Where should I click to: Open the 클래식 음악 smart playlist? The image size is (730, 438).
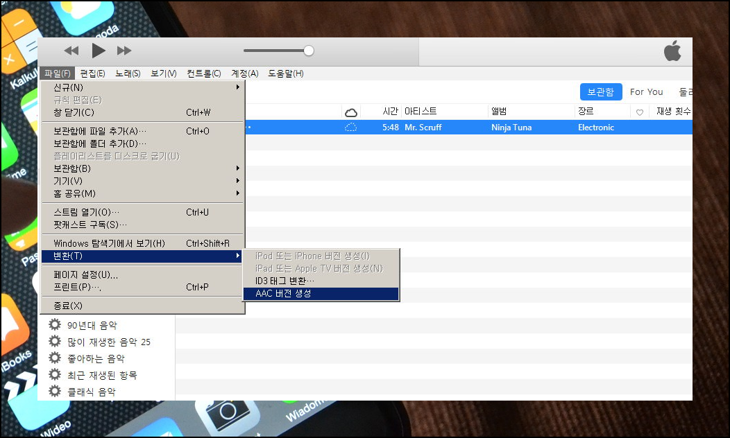(92, 392)
